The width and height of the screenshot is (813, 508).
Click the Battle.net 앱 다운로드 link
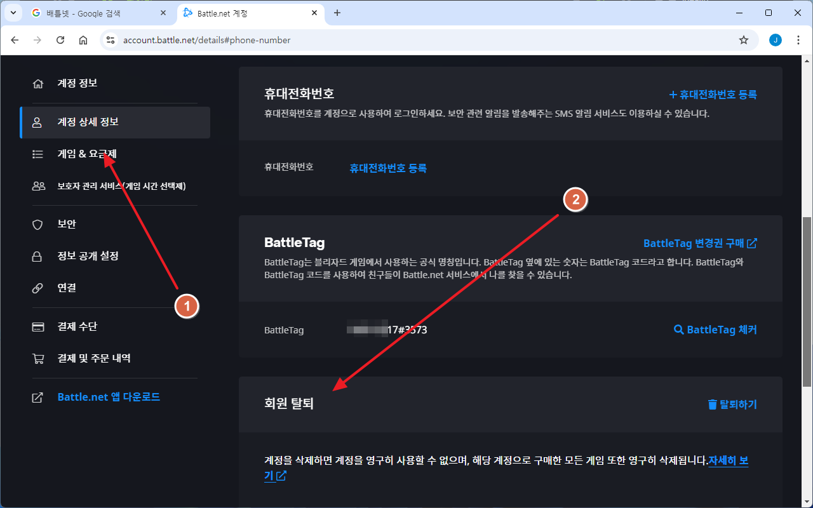(x=109, y=397)
